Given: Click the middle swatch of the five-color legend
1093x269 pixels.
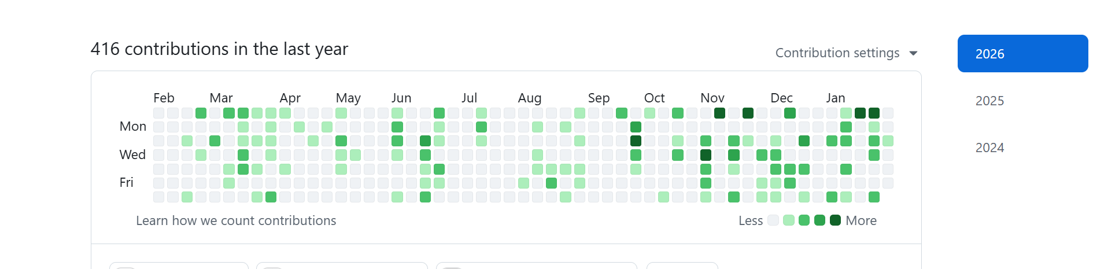Looking at the screenshot, I should pyautogui.click(x=804, y=220).
